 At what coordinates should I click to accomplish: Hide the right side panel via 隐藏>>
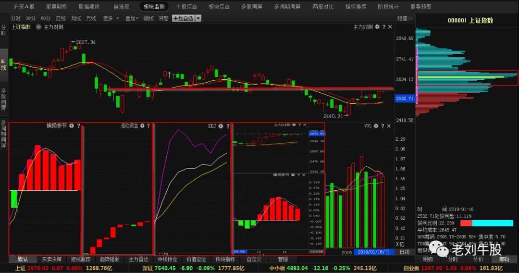(x=405, y=18)
